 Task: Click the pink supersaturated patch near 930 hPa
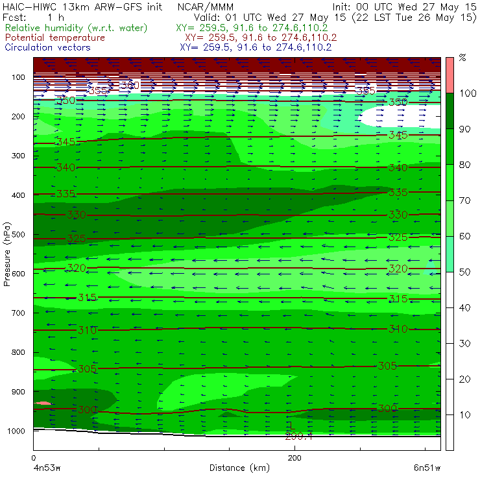43,403
